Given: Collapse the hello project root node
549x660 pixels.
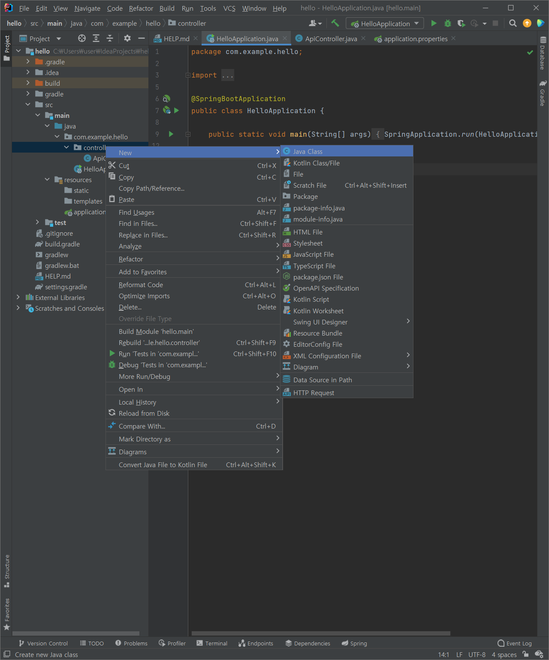Looking at the screenshot, I should [18, 51].
